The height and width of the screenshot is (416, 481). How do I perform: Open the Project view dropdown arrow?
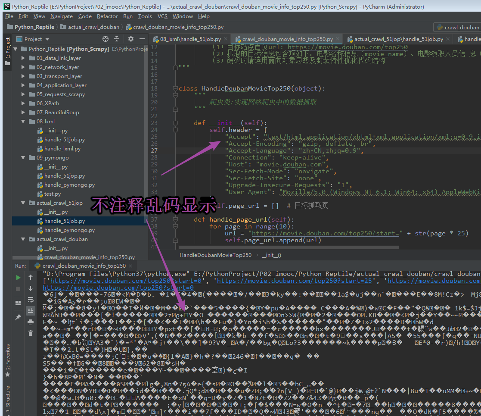47,39
